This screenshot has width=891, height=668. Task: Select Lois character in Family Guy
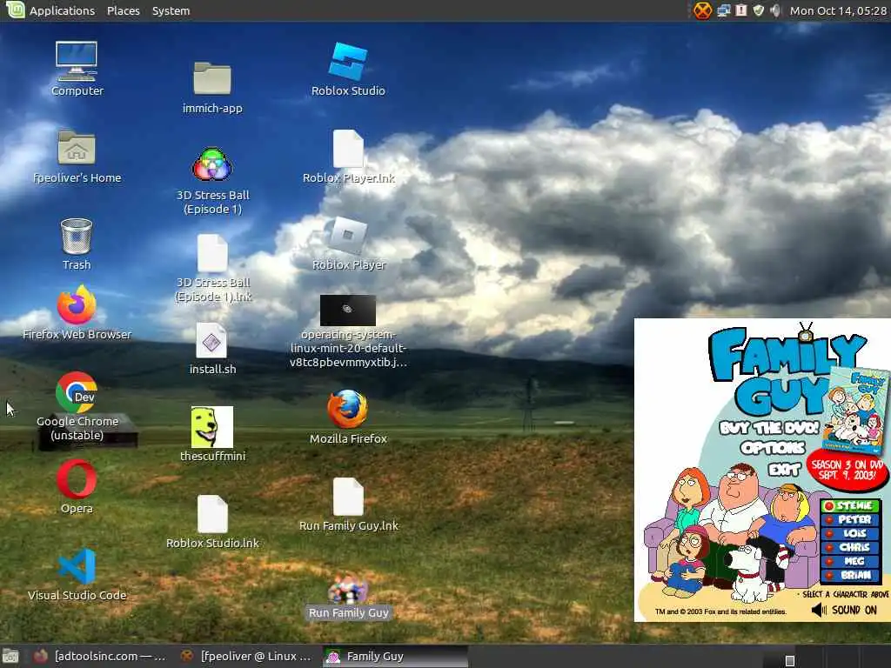[x=851, y=533]
